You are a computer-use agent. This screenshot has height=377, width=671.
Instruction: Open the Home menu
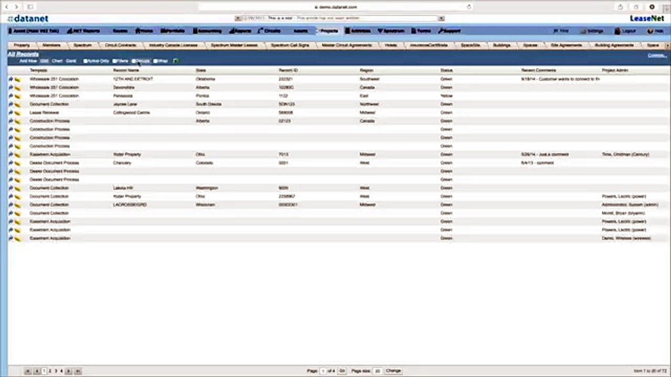[144, 31]
